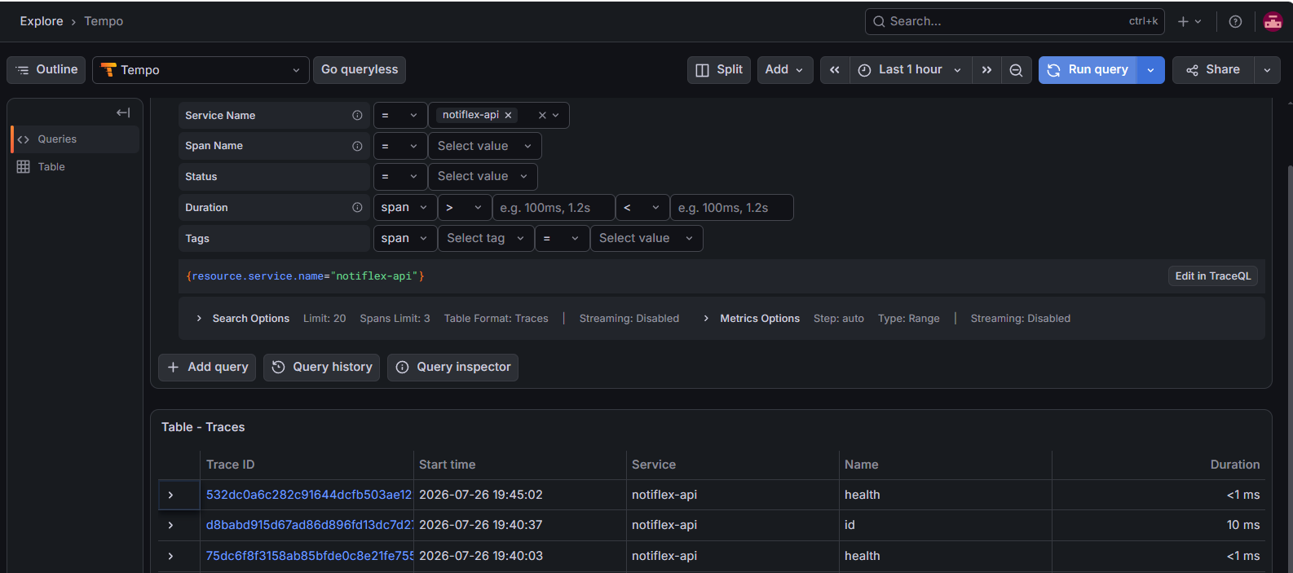The width and height of the screenshot is (1293, 573).
Task: Open Query inspector
Action: (452, 368)
